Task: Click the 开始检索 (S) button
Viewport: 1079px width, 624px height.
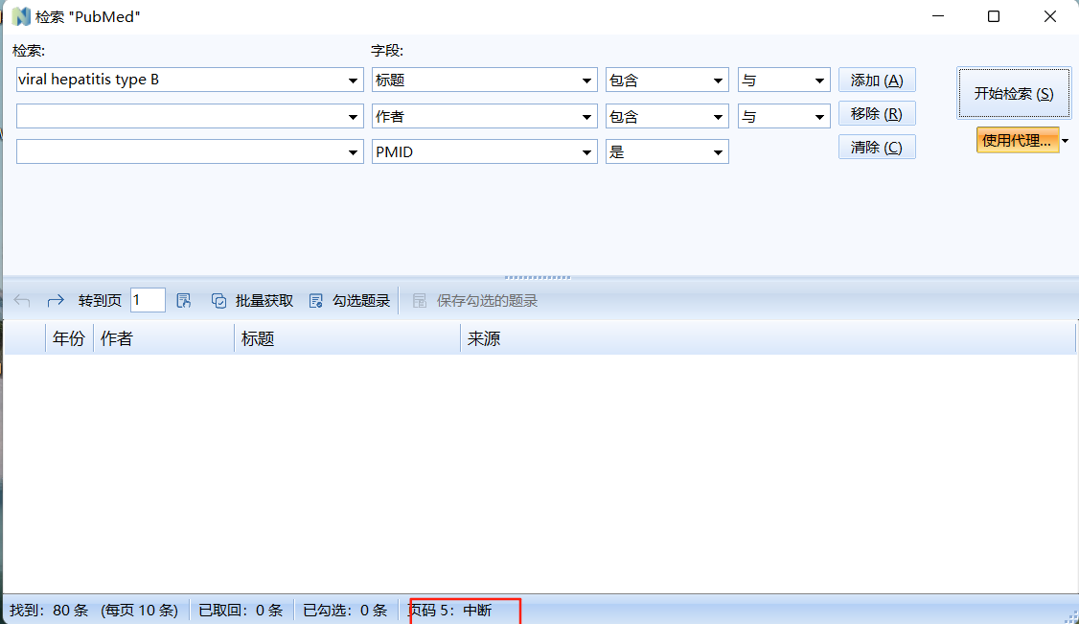Action: [1014, 94]
